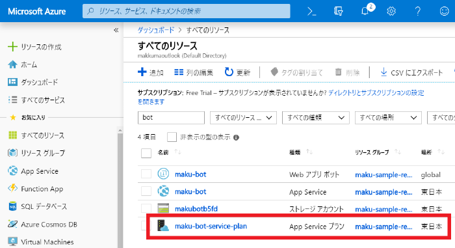Open the makubotb5fd storage account link

(196, 208)
